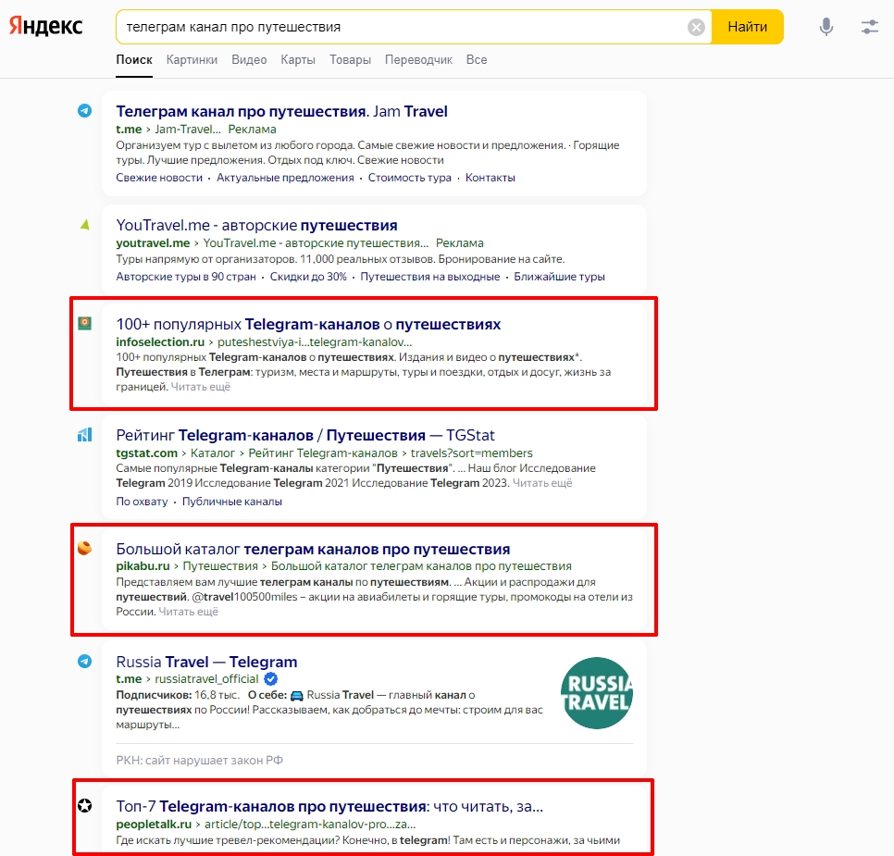Screen dimensions: 894x856
Task: Open the Russia Travel round logo thumbnail
Action: (596, 693)
